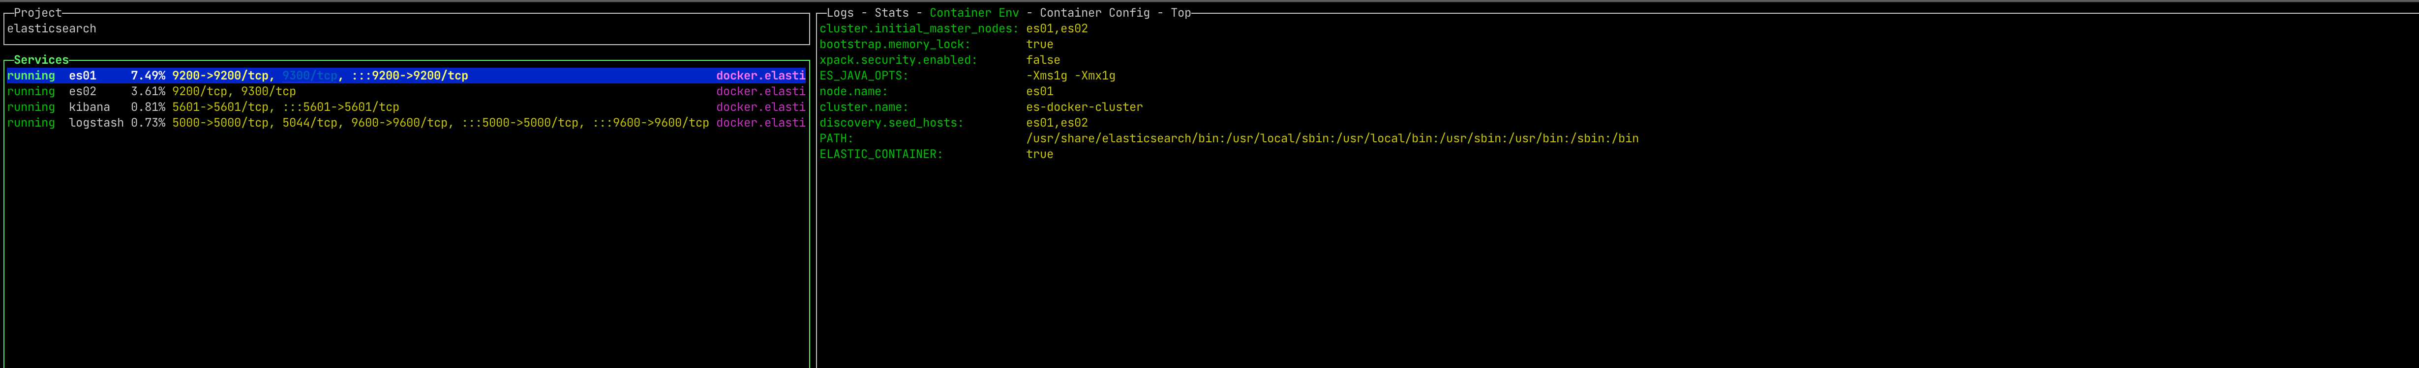Open the Stats tab
This screenshot has height=368, width=2419.
(x=891, y=13)
